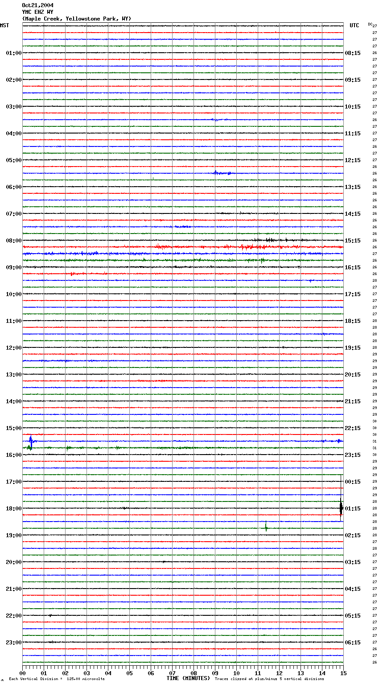Viewport: 379px width, 685px height.
Task: Click the MST time label '02:00'
Action: tap(14, 80)
